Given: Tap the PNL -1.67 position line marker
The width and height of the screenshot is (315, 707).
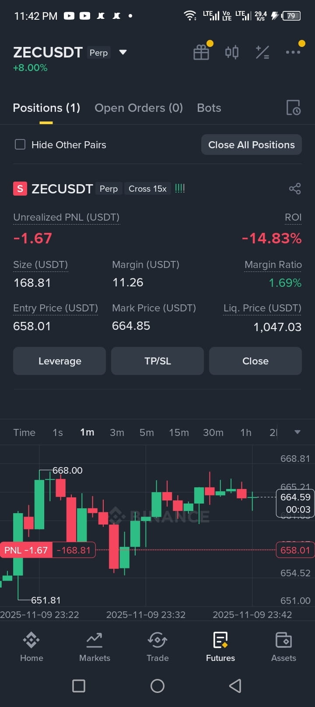Looking at the screenshot, I should tap(26, 550).
